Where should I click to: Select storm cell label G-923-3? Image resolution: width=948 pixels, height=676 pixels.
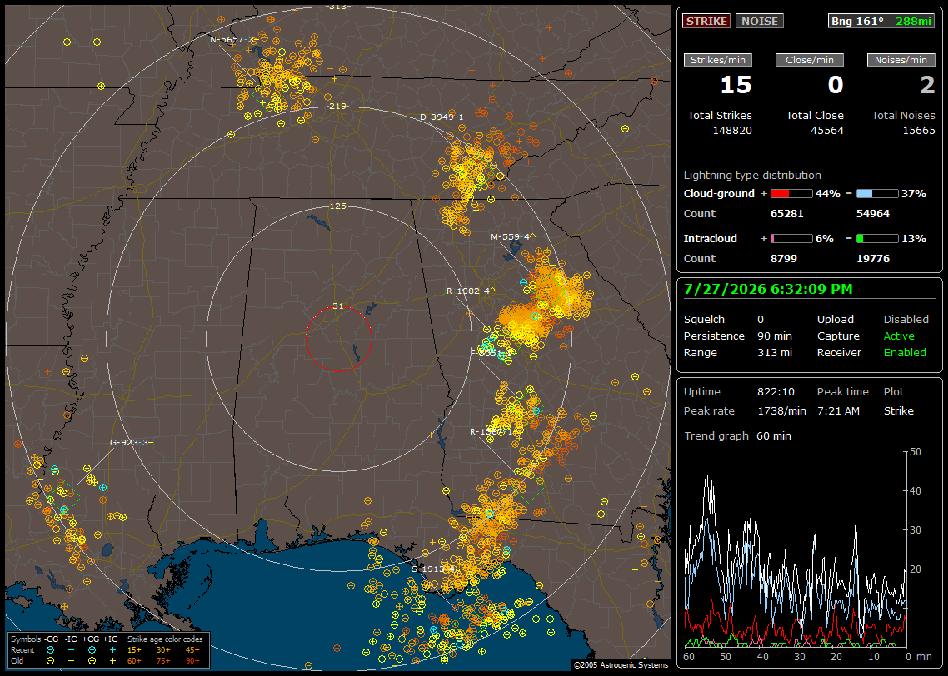(131, 442)
